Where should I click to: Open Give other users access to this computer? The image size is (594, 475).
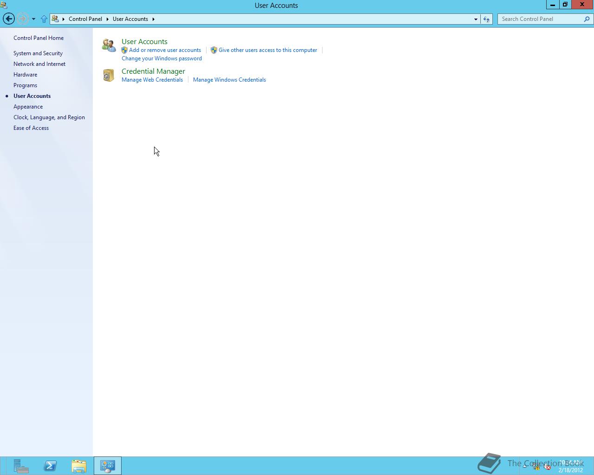(268, 50)
